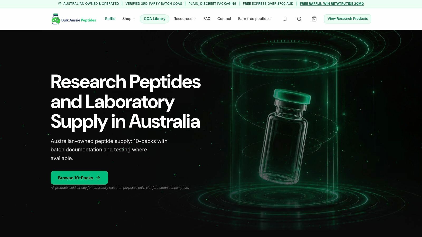The width and height of the screenshot is (422, 237).
Task: Go to the Raffle page
Action: (x=110, y=19)
